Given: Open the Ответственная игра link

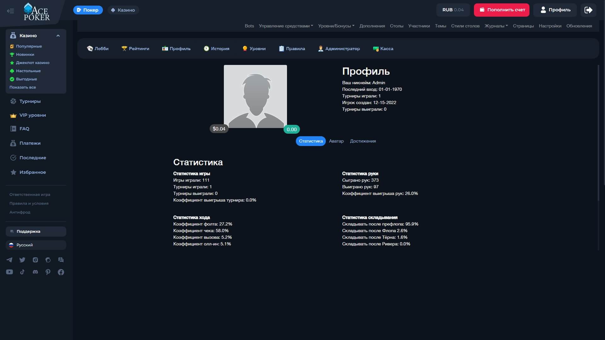Looking at the screenshot, I should pyautogui.click(x=30, y=195).
